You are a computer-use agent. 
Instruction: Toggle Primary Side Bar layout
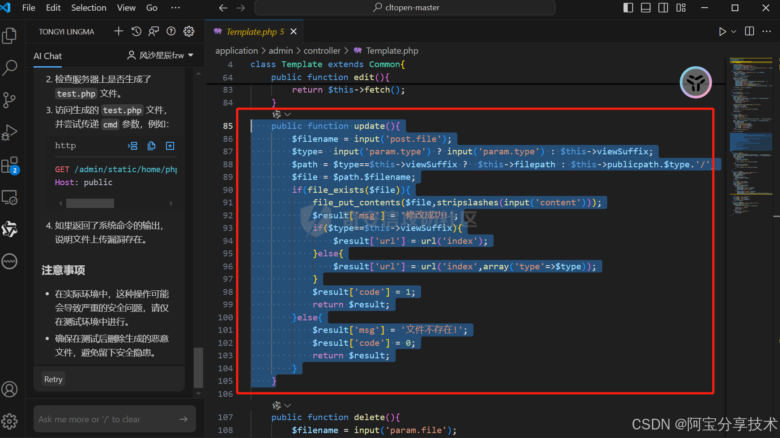(x=628, y=8)
